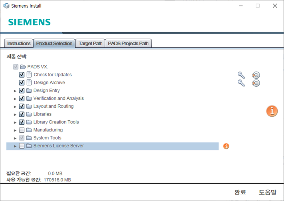Click the 170516.0 MB available space value
Screen dimensions: 284x201
tap(57, 180)
